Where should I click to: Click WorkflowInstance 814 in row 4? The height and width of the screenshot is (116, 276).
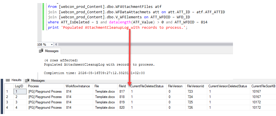[x=78, y=108]
